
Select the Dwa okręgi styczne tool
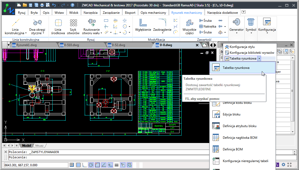click(37, 26)
